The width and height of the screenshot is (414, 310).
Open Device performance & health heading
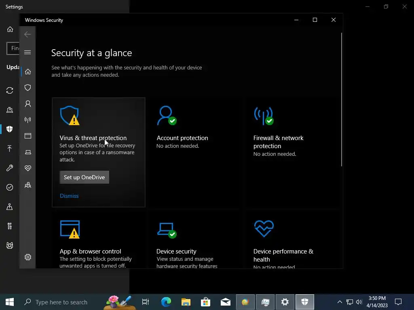[x=283, y=255]
